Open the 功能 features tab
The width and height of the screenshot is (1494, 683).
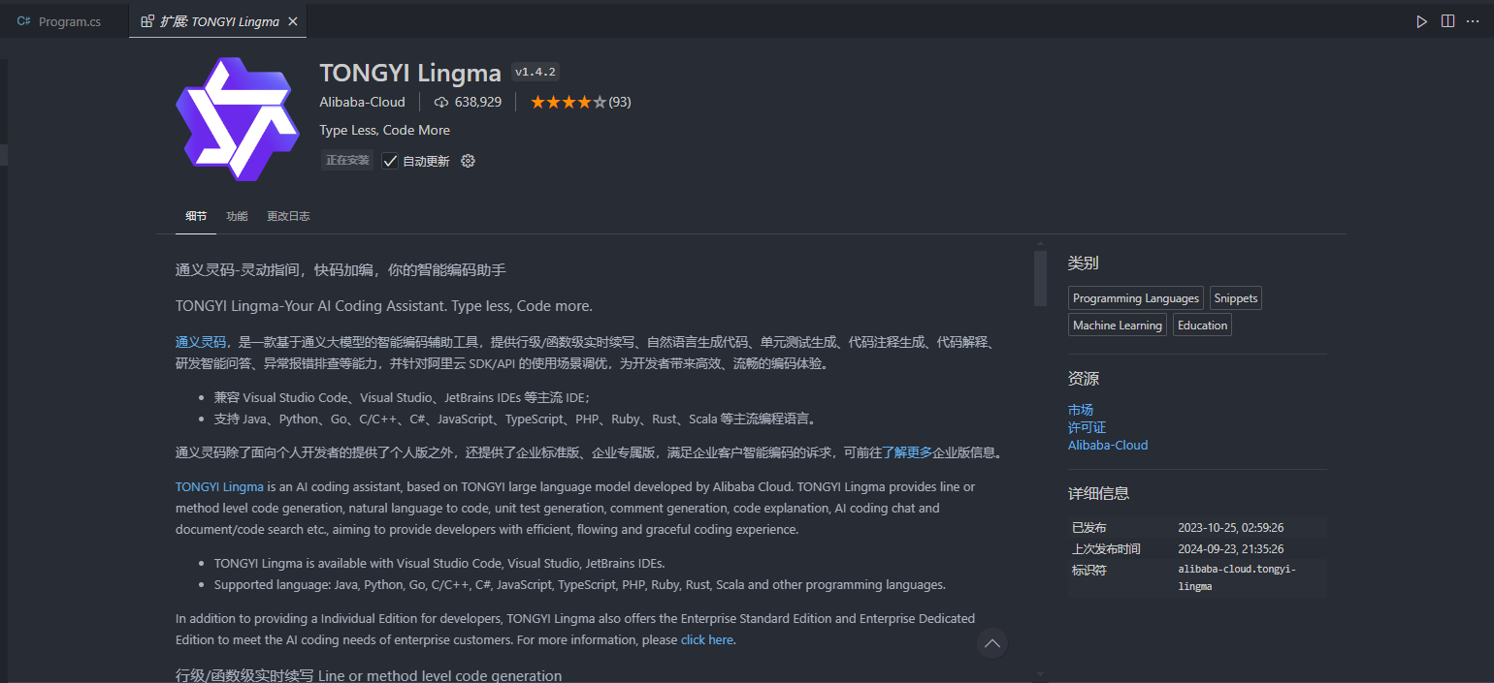point(237,216)
